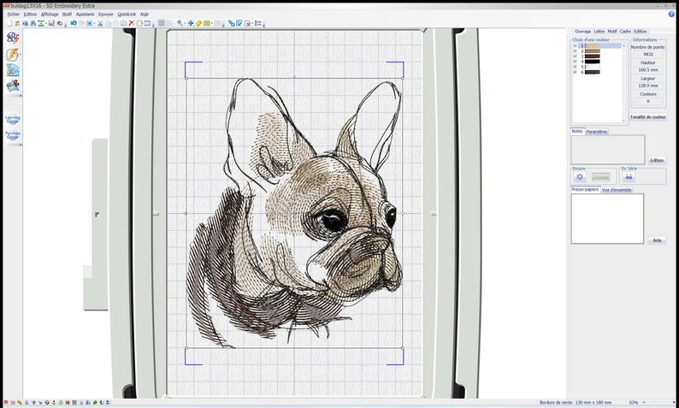The width and height of the screenshot is (679, 408).
Task: Expand the wizard sidebar overflow arrow
Action: pos(20,96)
